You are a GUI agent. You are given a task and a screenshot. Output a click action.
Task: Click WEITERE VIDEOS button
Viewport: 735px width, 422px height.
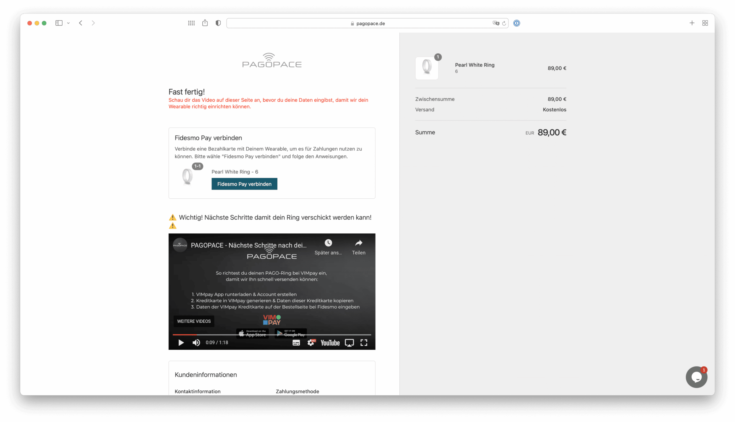(194, 321)
